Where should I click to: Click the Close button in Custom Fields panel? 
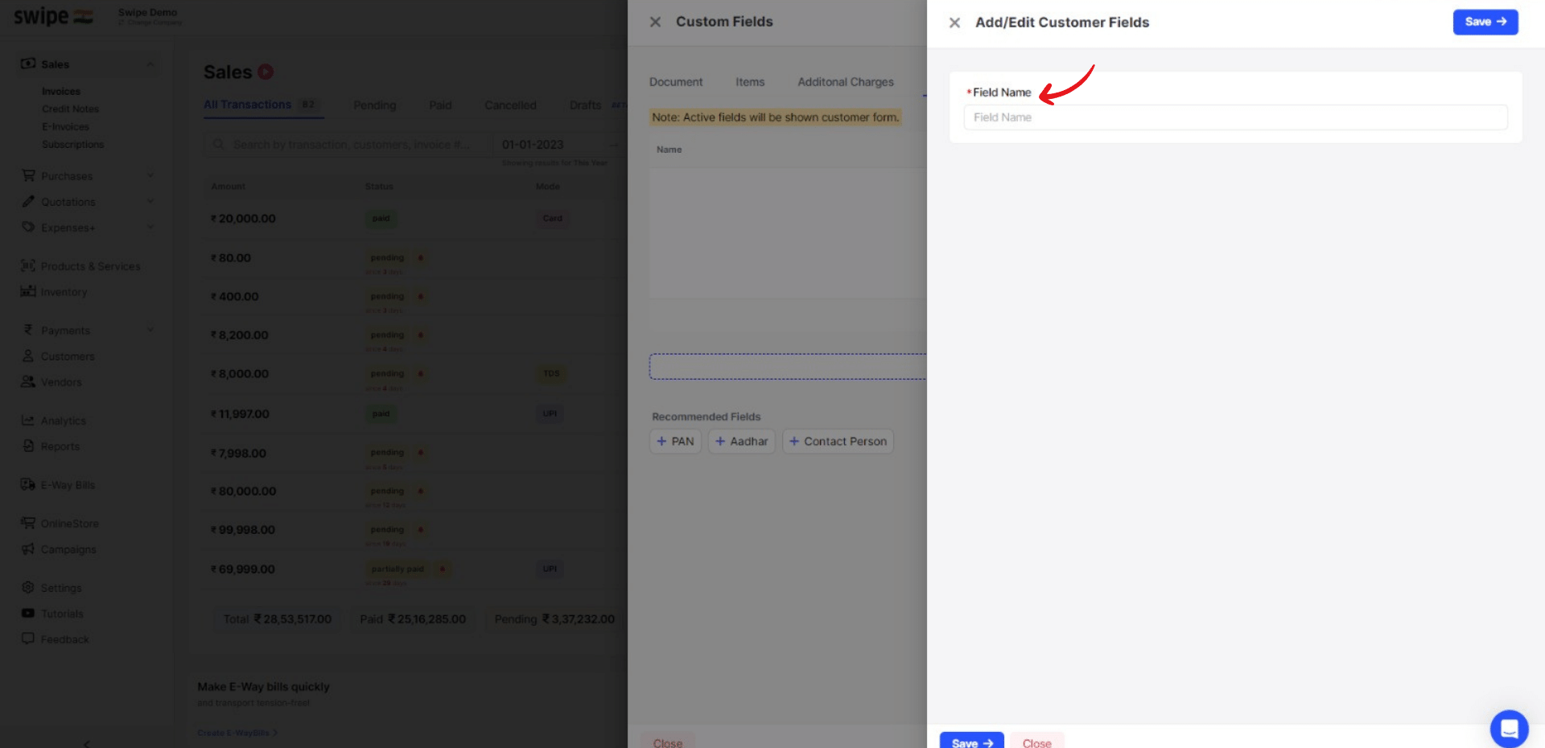click(668, 742)
